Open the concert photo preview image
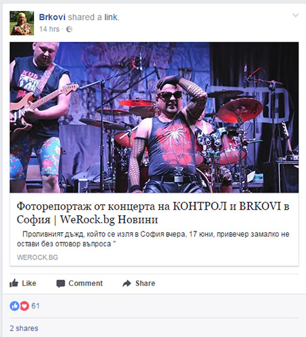Viewport: 306px width, 337px height. 154,117
